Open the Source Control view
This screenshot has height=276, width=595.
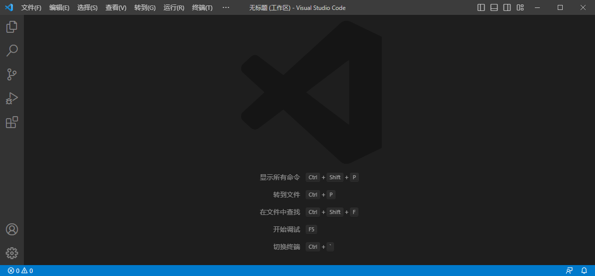tap(12, 74)
